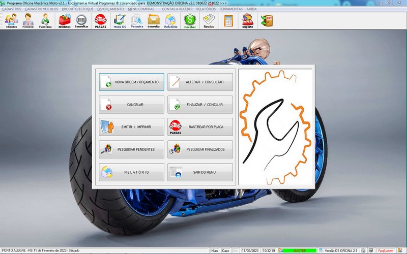Click the RASTREAR POR PLACA button
The width and height of the screenshot is (407, 254).
200,126
